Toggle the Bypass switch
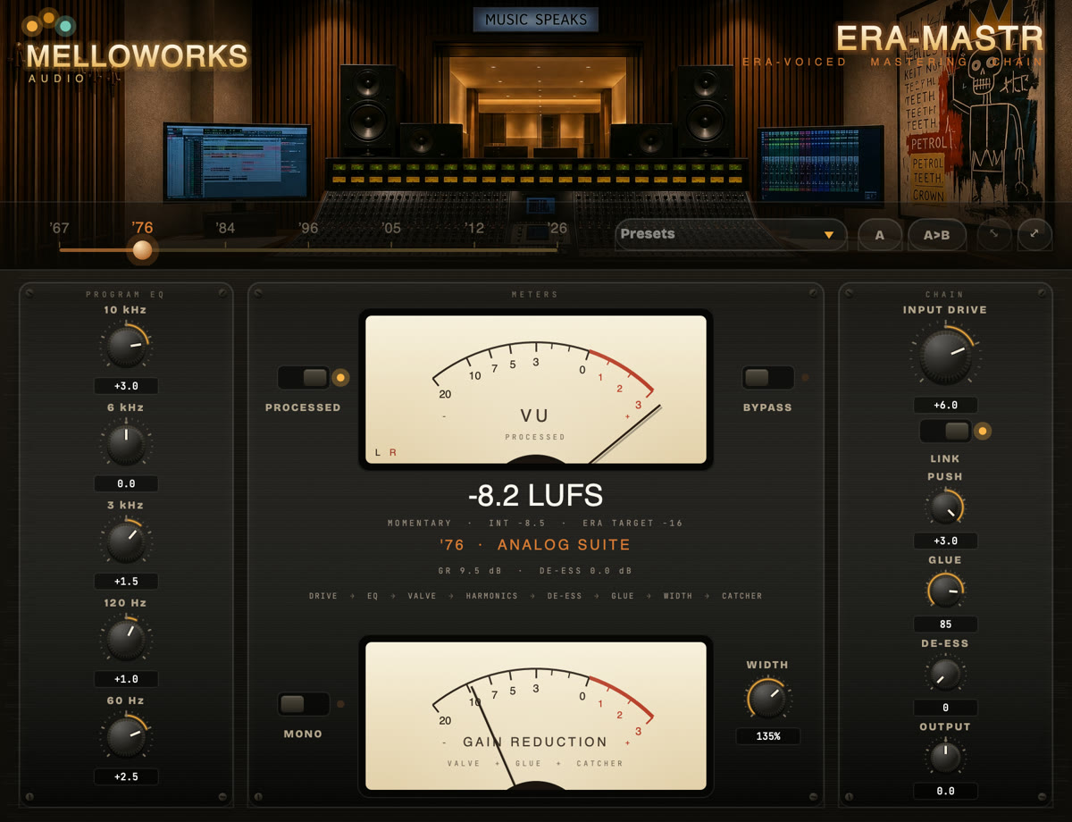Viewport: 1072px width, 822px height. tap(767, 378)
